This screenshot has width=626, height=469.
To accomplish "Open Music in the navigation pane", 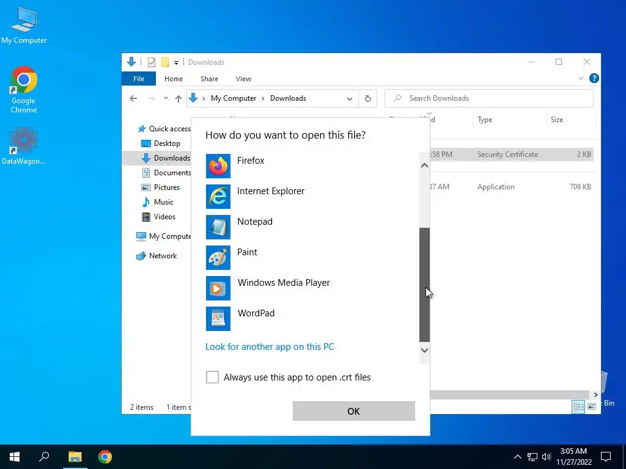I will [158, 202].
